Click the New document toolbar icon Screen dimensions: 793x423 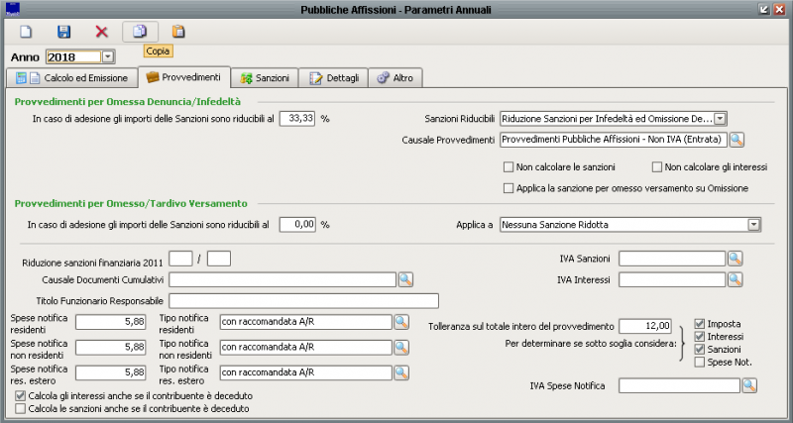pos(27,32)
